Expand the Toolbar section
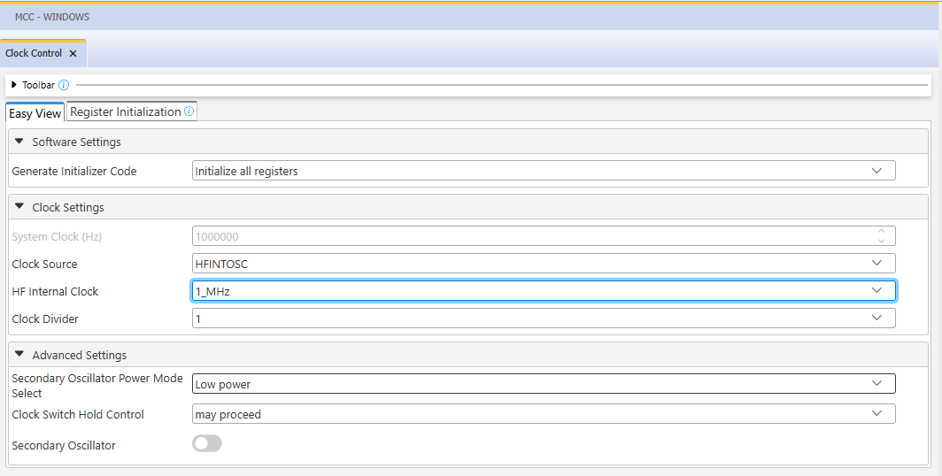This screenshot has width=942, height=476. click(x=14, y=85)
